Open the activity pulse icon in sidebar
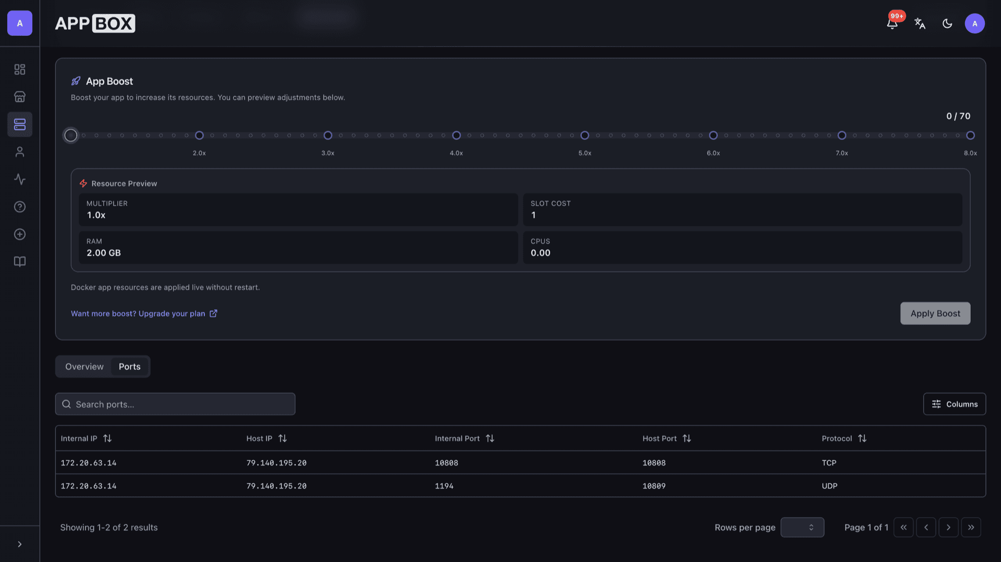 coord(20,179)
